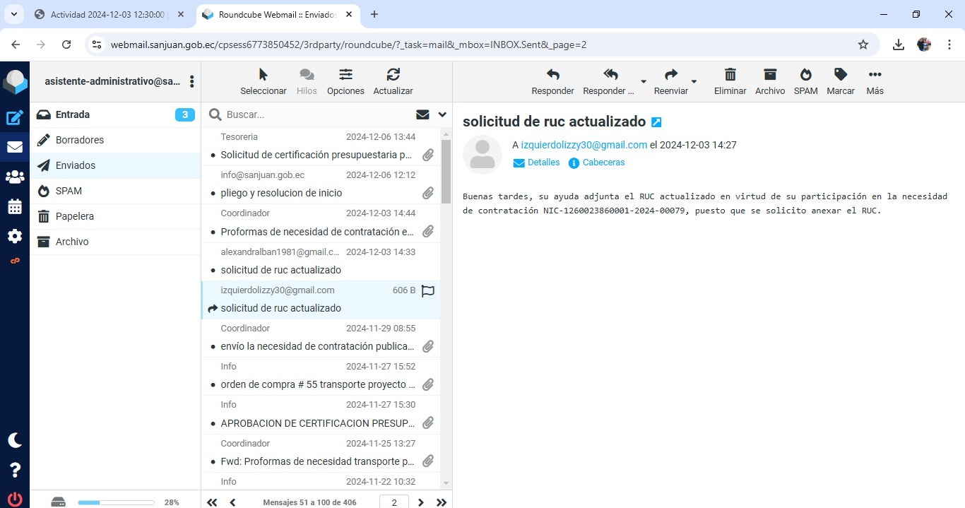Click the izquierdolizzy30@gmail.com recipient link

(x=584, y=145)
